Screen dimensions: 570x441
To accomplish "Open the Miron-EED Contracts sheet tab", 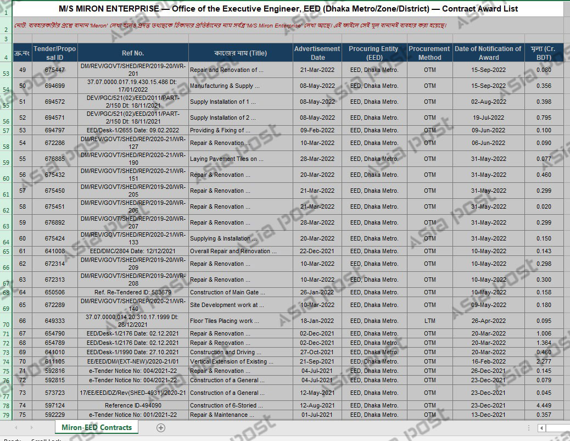I will pos(96,428).
